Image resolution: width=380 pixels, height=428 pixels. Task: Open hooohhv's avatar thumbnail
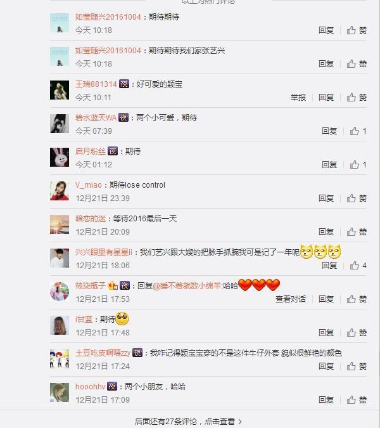(x=60, y=392)
